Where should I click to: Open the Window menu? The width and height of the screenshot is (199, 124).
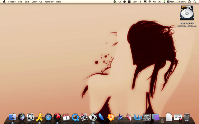pos(49,2)
